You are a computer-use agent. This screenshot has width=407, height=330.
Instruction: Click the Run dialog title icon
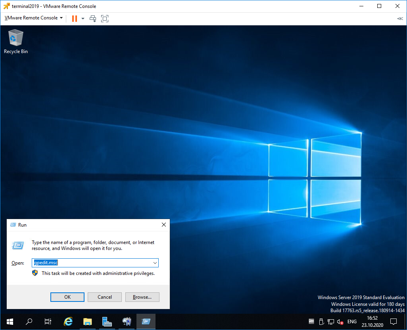pos(13,225)
